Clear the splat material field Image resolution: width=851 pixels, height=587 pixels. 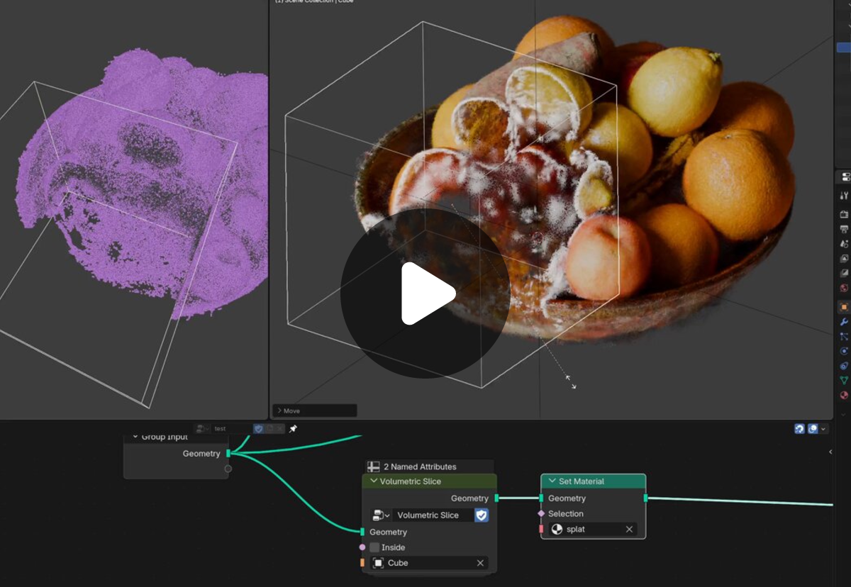point(629,529)
